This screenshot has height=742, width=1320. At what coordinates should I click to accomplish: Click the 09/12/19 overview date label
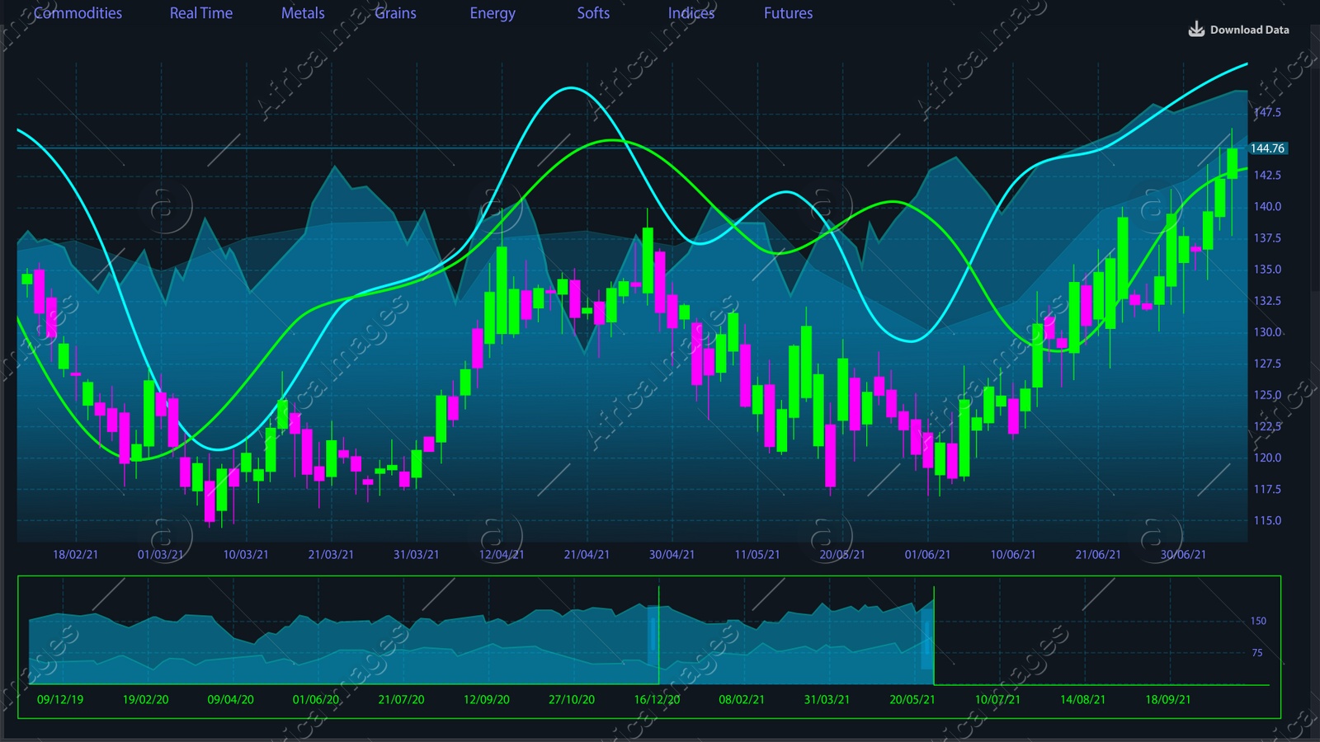[x=60, y=699]
